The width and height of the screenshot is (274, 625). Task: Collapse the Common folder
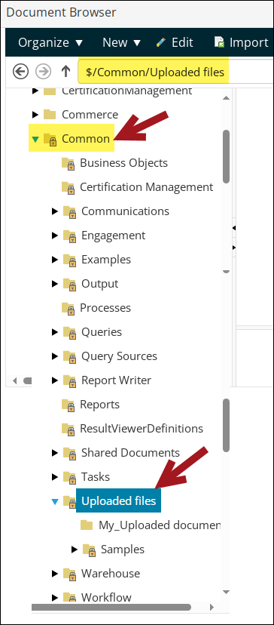pyautogui.click(x=35, y=139)
